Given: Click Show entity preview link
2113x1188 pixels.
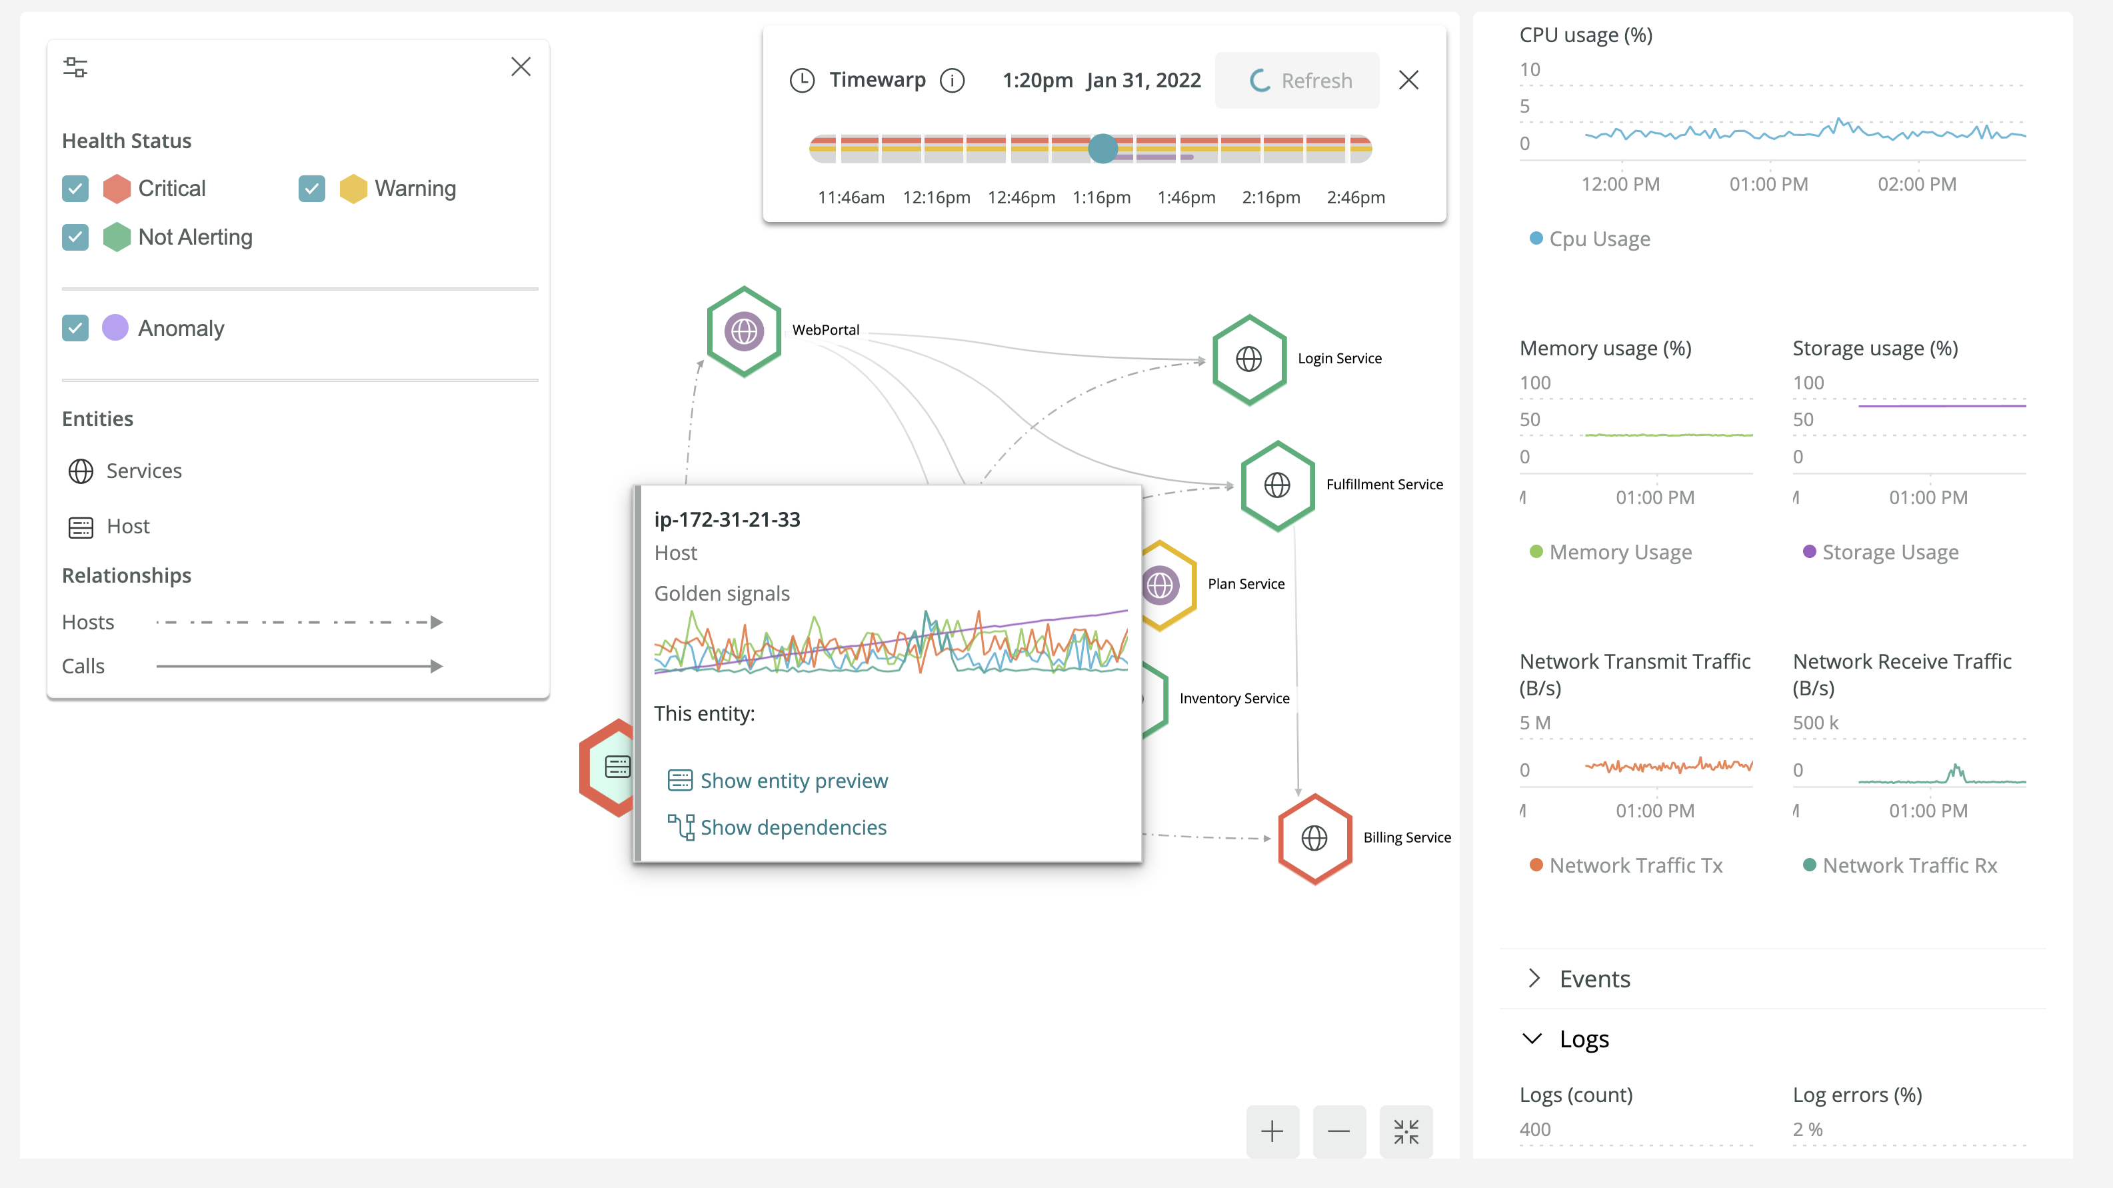Looking at the screenshot, I should click(778, 781).
